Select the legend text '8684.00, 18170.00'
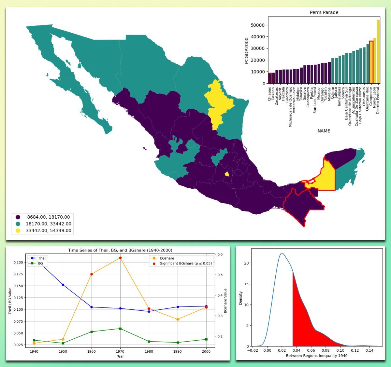This screenshot has height=367, width=391. click(49, 217)
